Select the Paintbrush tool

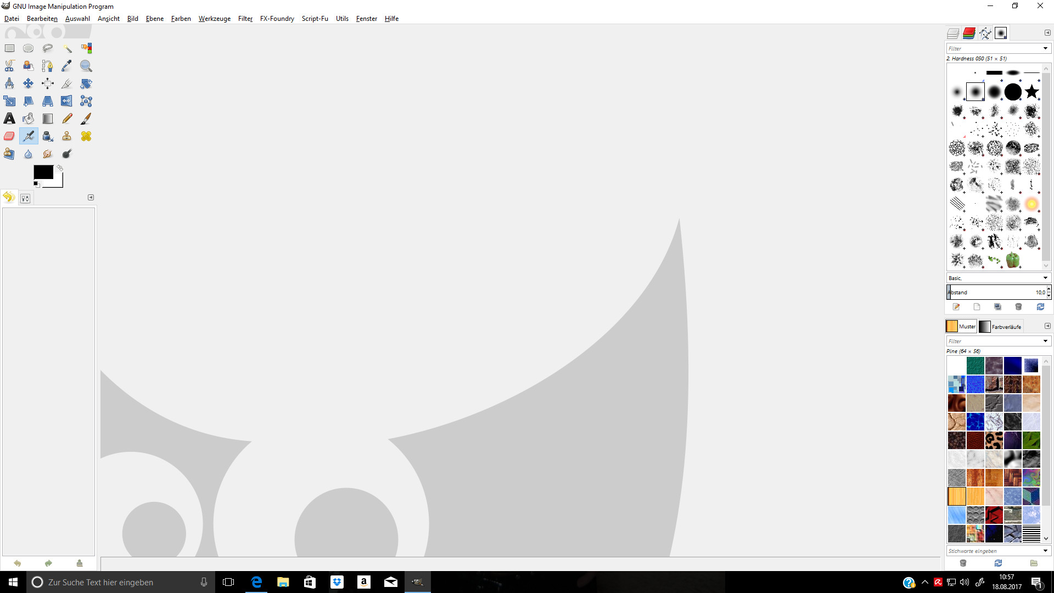(86, 119)
